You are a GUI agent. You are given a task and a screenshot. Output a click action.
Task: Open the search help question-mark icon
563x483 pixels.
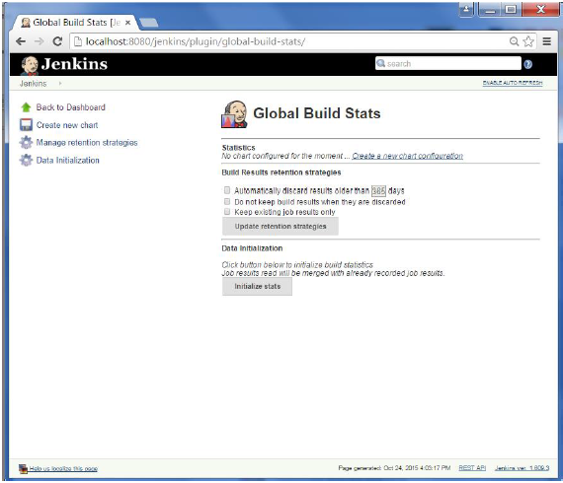tap(527, 64)
